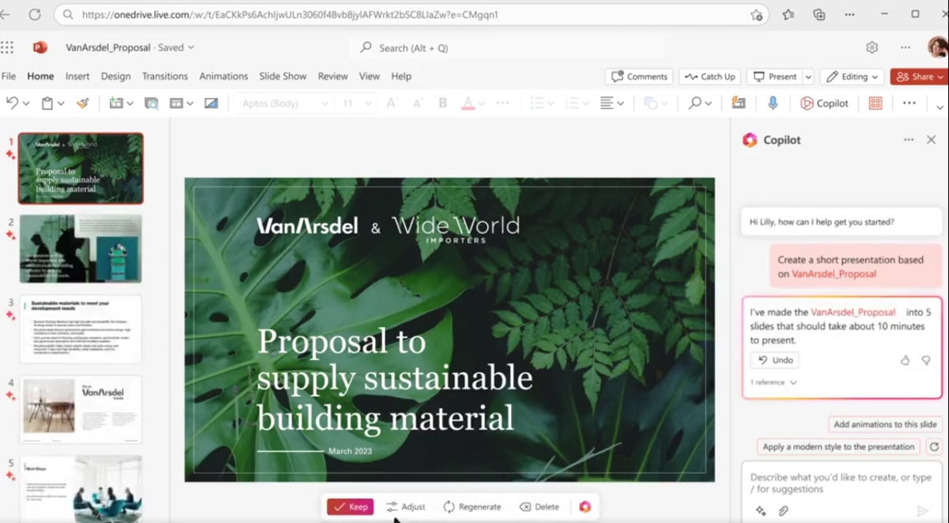Viewport: 949px width, 523px height.
Task: Expand the ribbon chevron at its right end
Action: [x=940, y=106]
